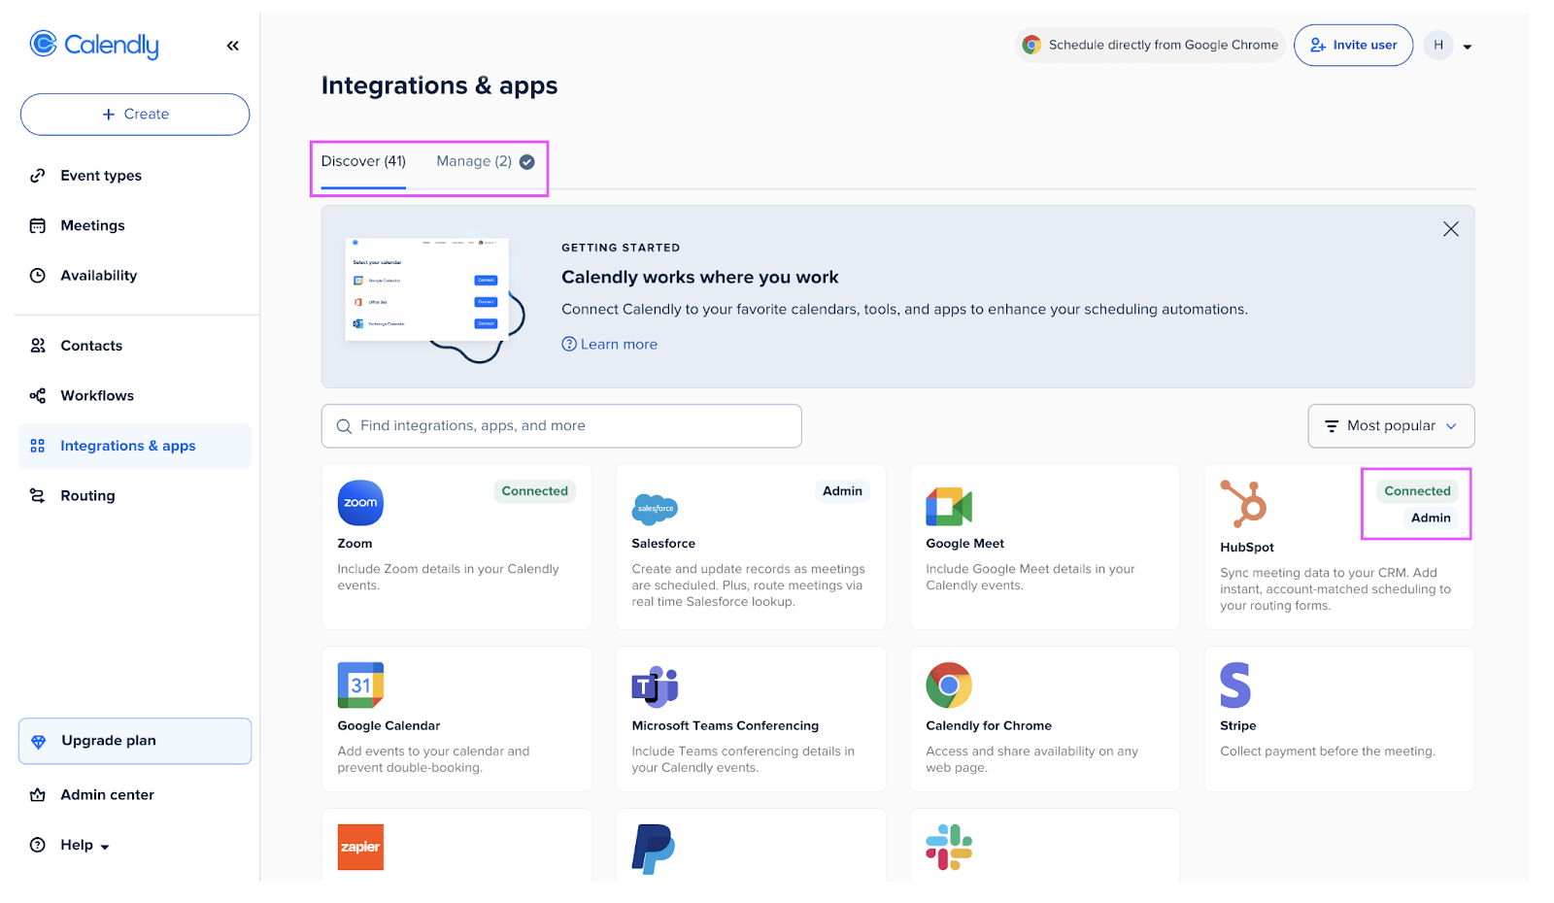Click the getting started banner illustration
The width and height of the screenshot is (1554, 903).
(435, 298)
